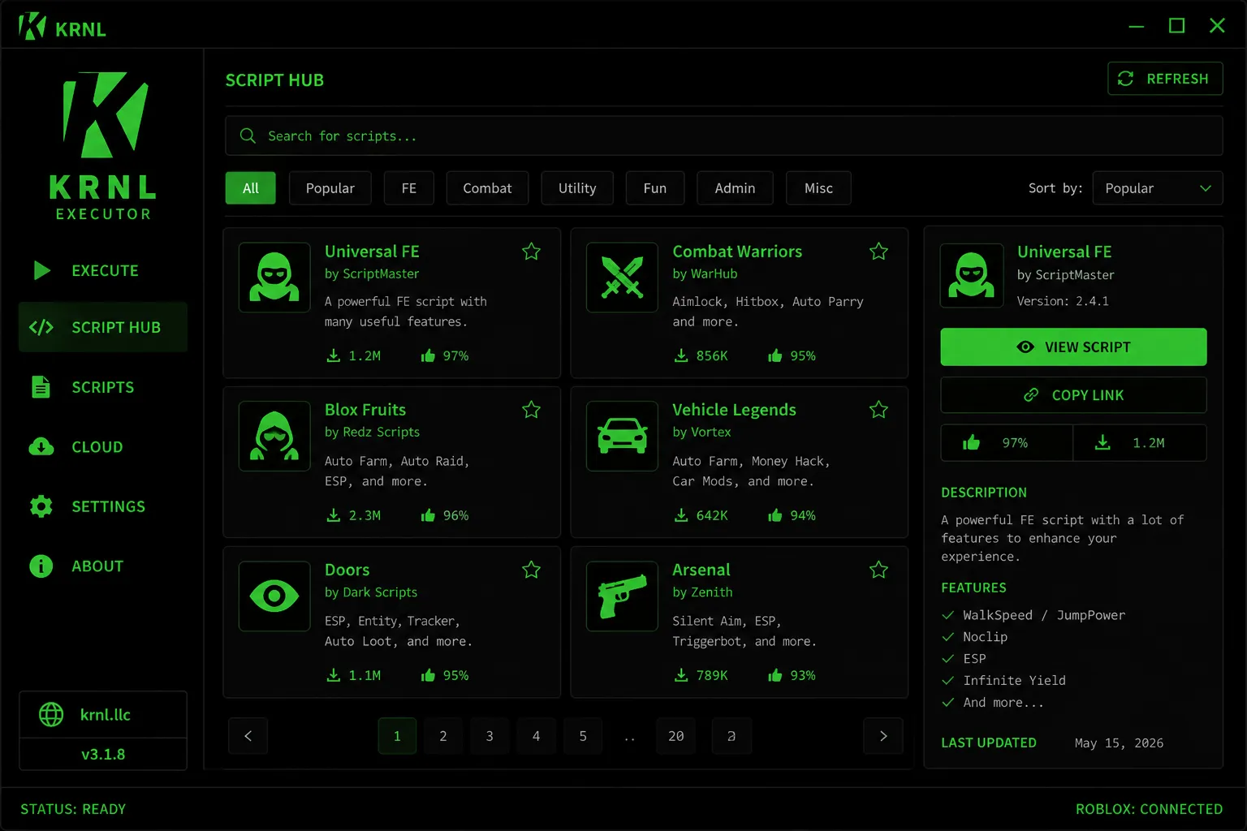Click the Combat Warriors thumbs-up icon
Image resolution: width=1247 pixels, height=831 pixels.
click(775, 355)
